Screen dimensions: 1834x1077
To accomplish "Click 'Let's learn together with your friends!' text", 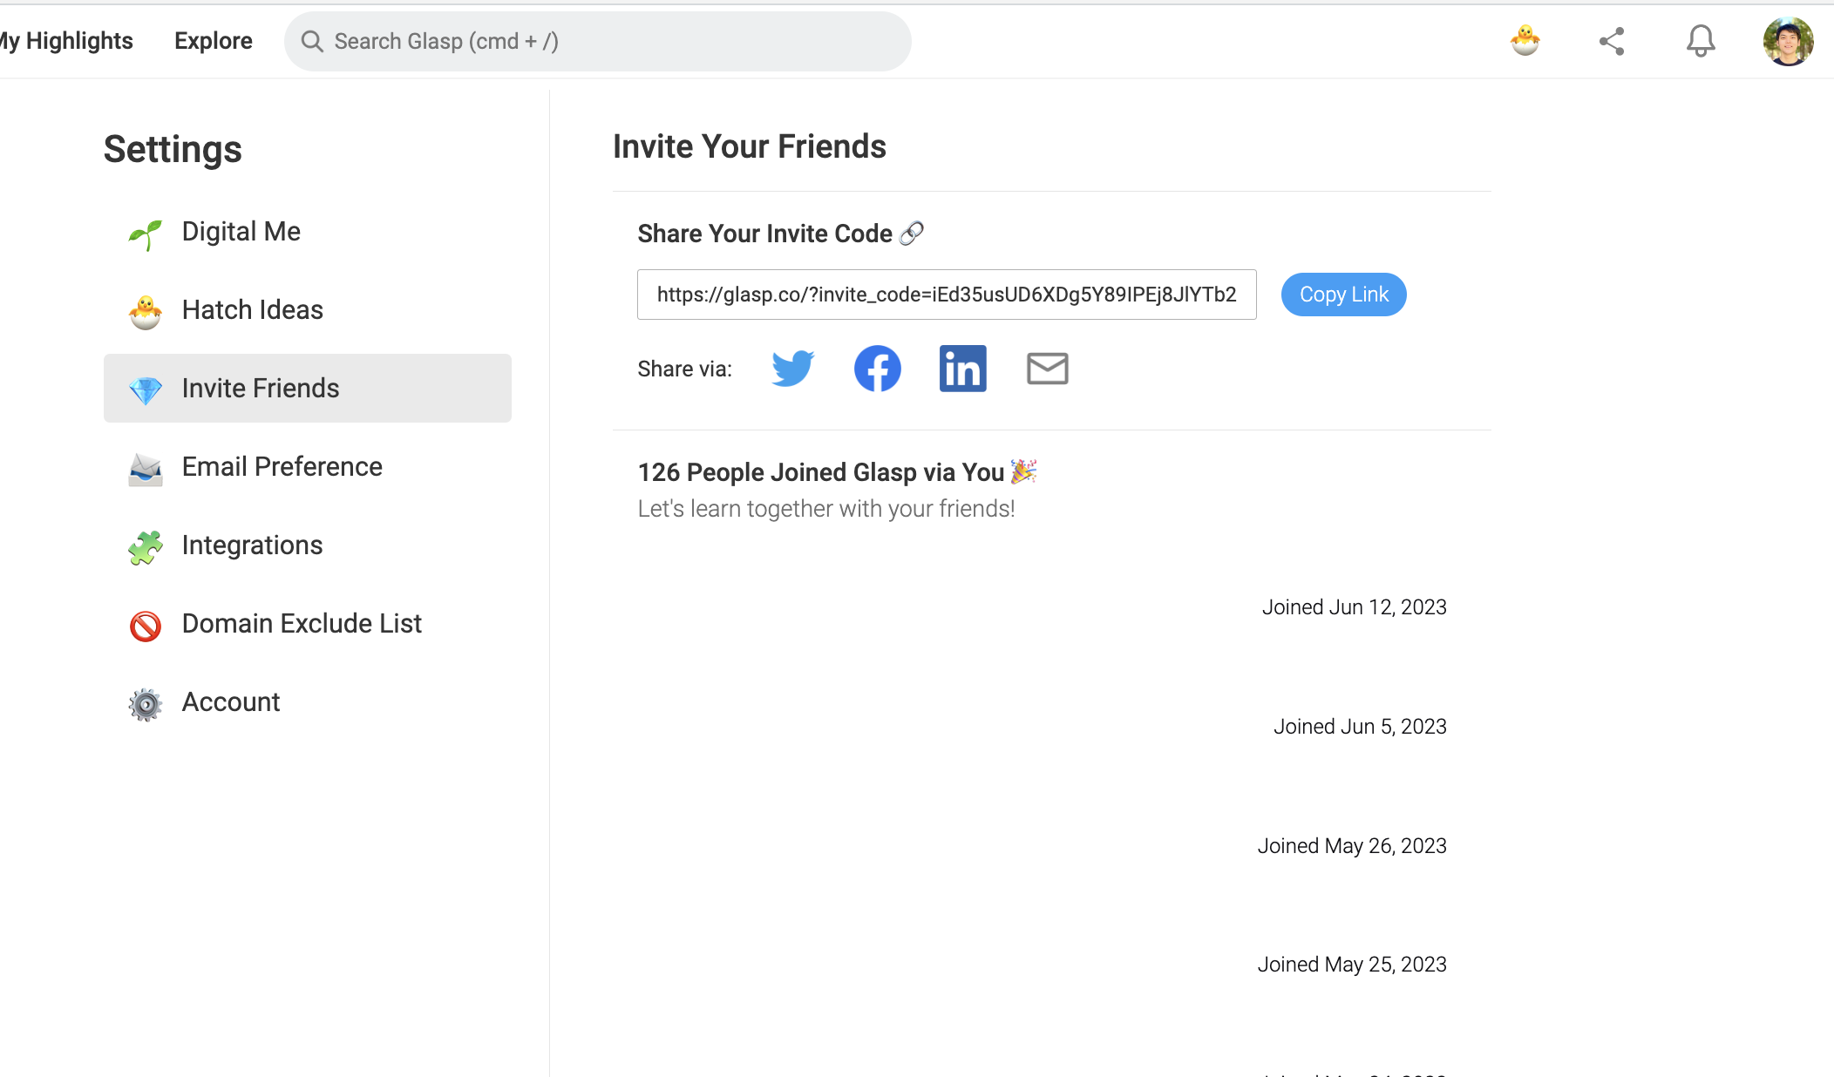I will pos(826,509).
